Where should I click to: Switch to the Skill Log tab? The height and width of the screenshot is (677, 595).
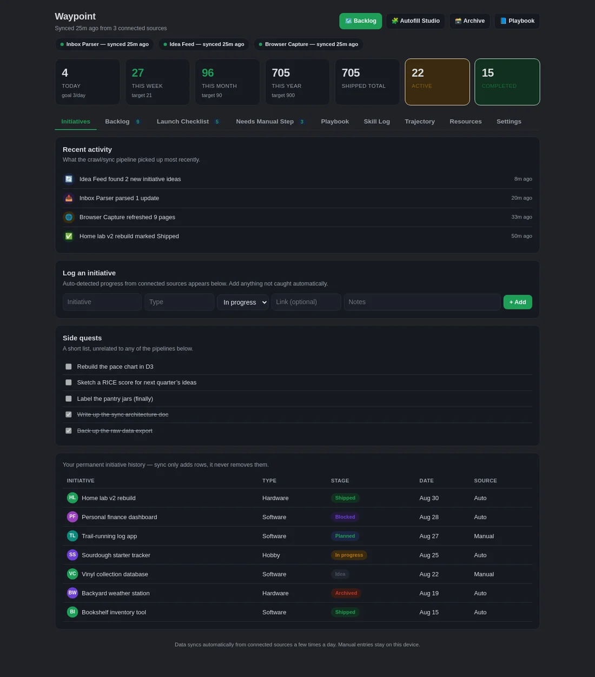(377, 122)
